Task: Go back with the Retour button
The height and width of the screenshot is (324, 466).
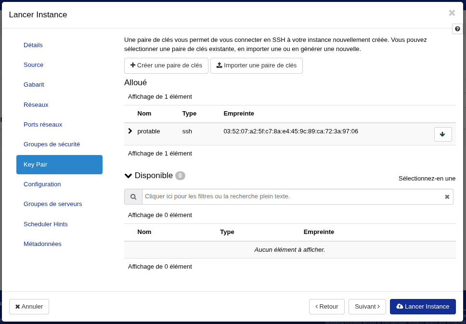Action: (x=326, y=307)
